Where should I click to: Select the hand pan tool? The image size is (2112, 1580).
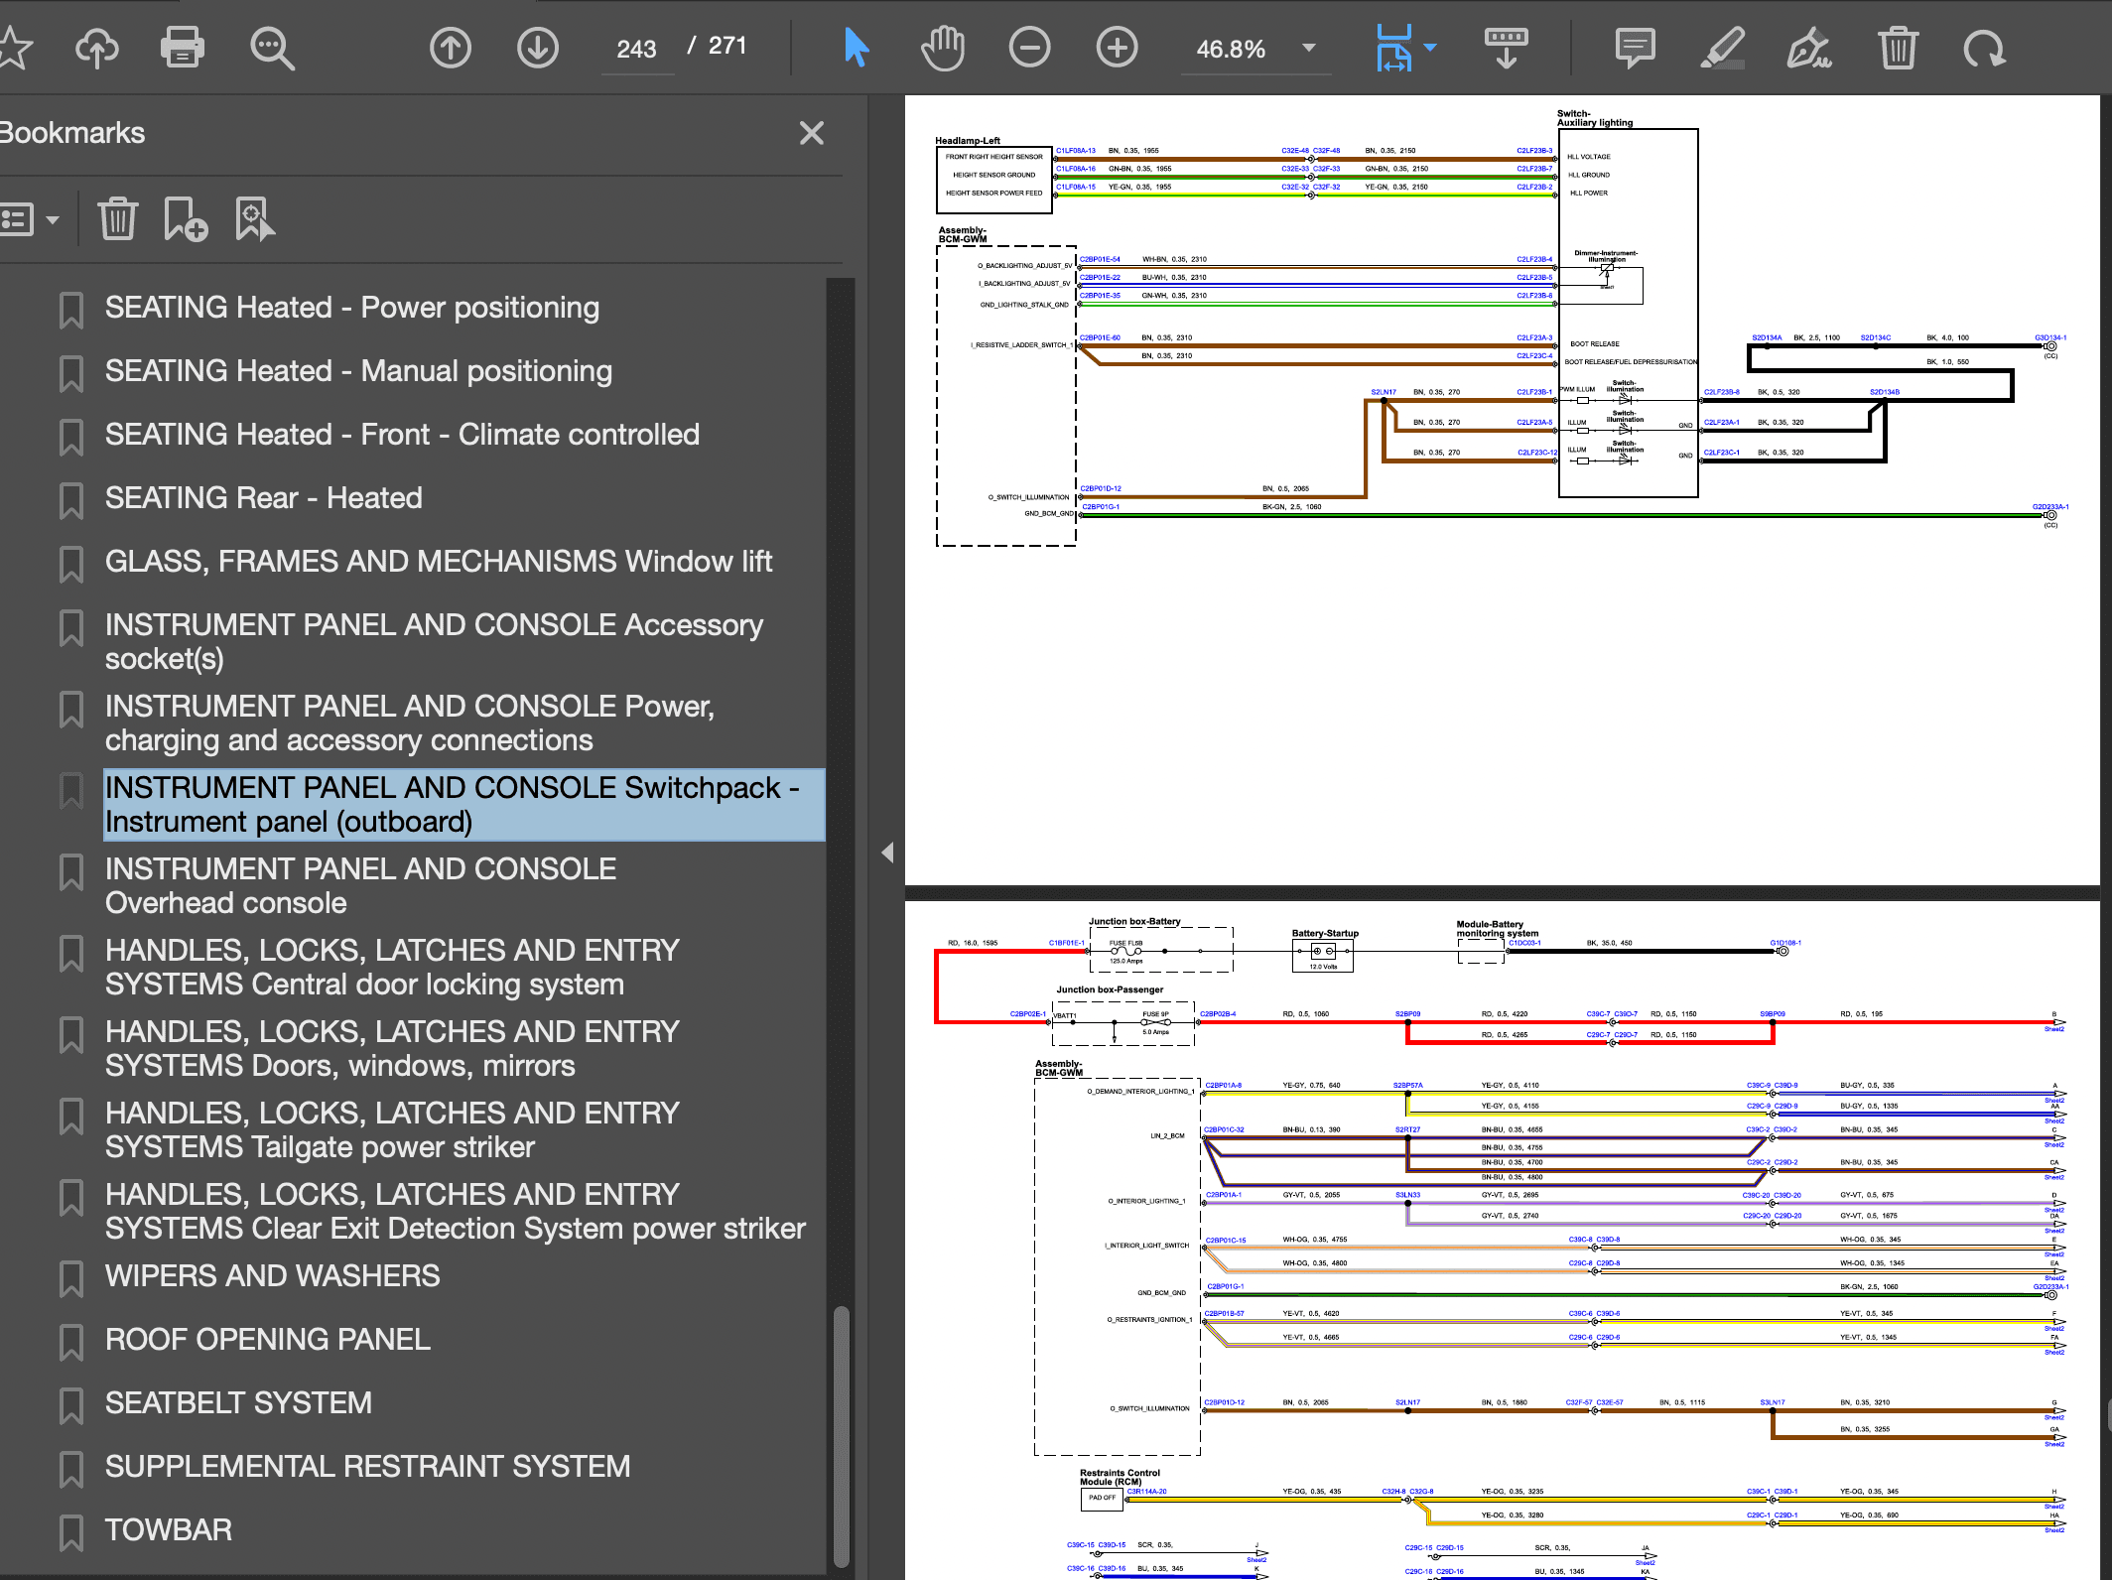(x=942, y=48)
